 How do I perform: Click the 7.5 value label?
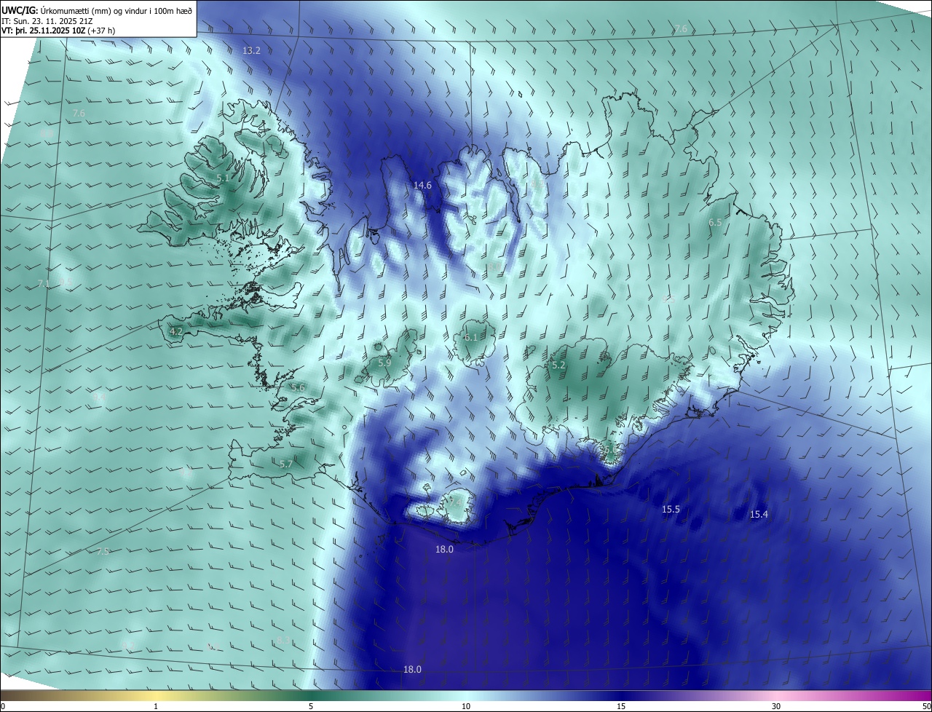coord(103,552)
